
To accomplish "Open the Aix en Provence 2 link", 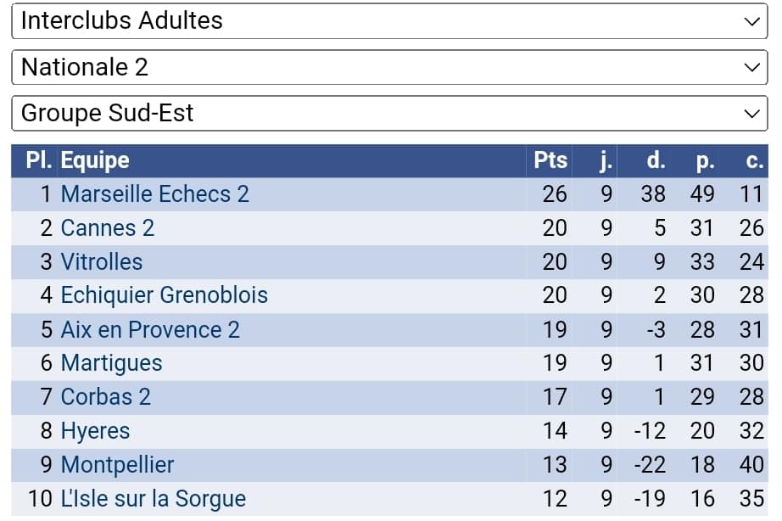I will pos(150,329).
